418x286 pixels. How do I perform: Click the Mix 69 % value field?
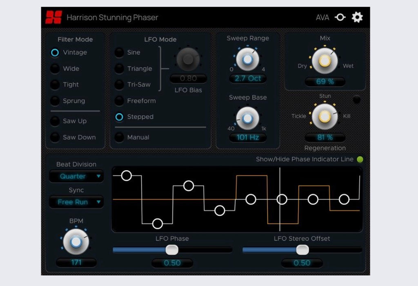pyautogui.click(x=325, y=82)
